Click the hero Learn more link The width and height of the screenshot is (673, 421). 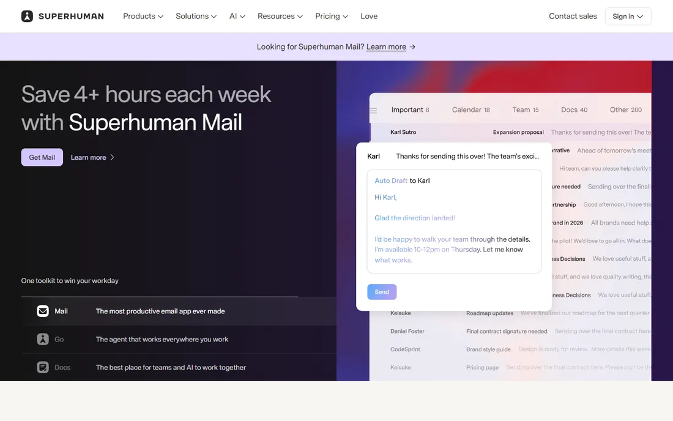(x=92, y=157)
